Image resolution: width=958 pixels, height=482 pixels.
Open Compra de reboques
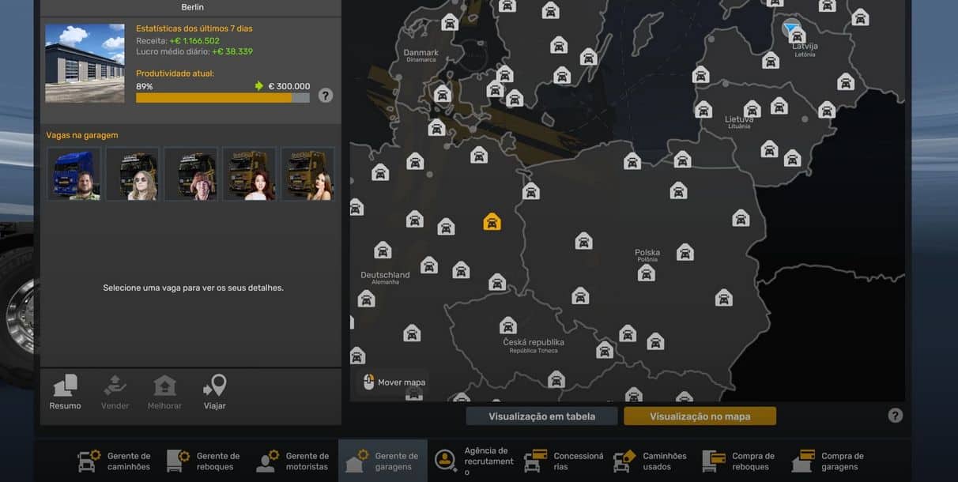[741, 461]
